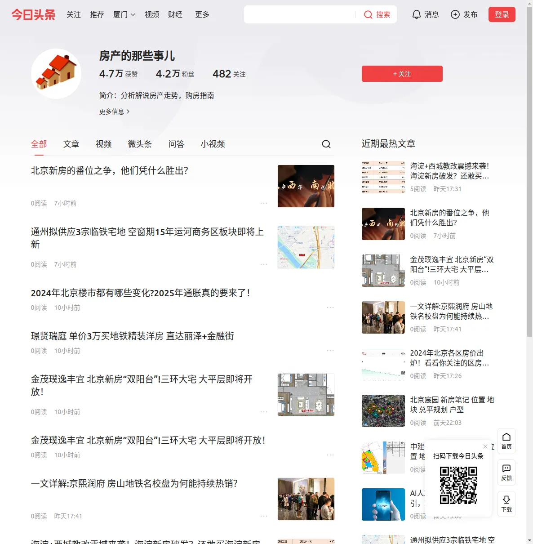Open sidebar thumbnail of 北京宸园 aerial map
533x544 pixels.
(383, 411)
